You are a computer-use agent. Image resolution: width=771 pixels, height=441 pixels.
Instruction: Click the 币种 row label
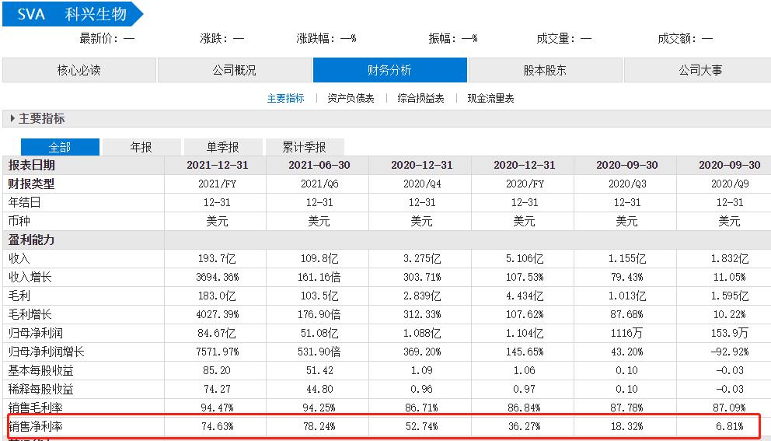click(x=19, y=222)
